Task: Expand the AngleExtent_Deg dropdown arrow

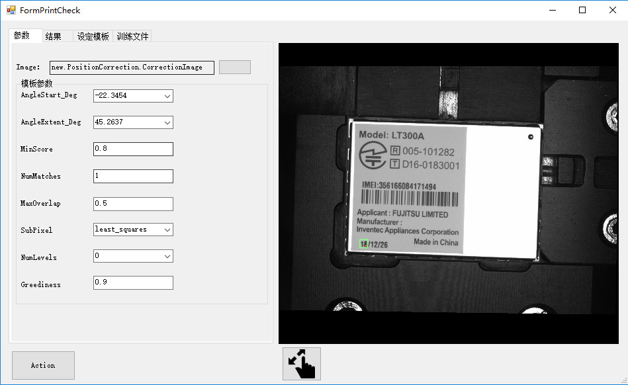Action: (x=167, y=122)
